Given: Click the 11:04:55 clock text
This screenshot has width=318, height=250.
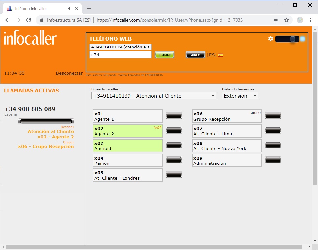Looking at the screenshot, I should [14, 73].
